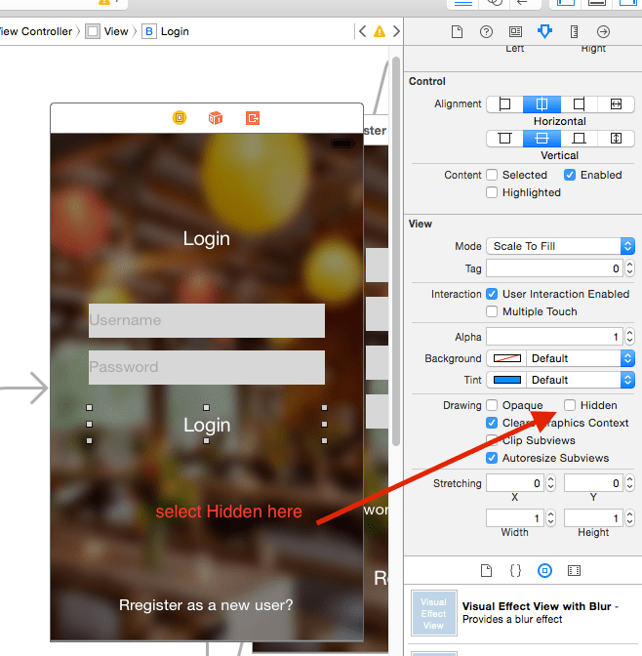Enable the Selected content checkbox
The height and width of the screenshot is (656, 642).
492,175
